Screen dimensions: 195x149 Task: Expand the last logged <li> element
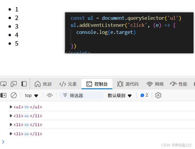(x=11, y=134)
